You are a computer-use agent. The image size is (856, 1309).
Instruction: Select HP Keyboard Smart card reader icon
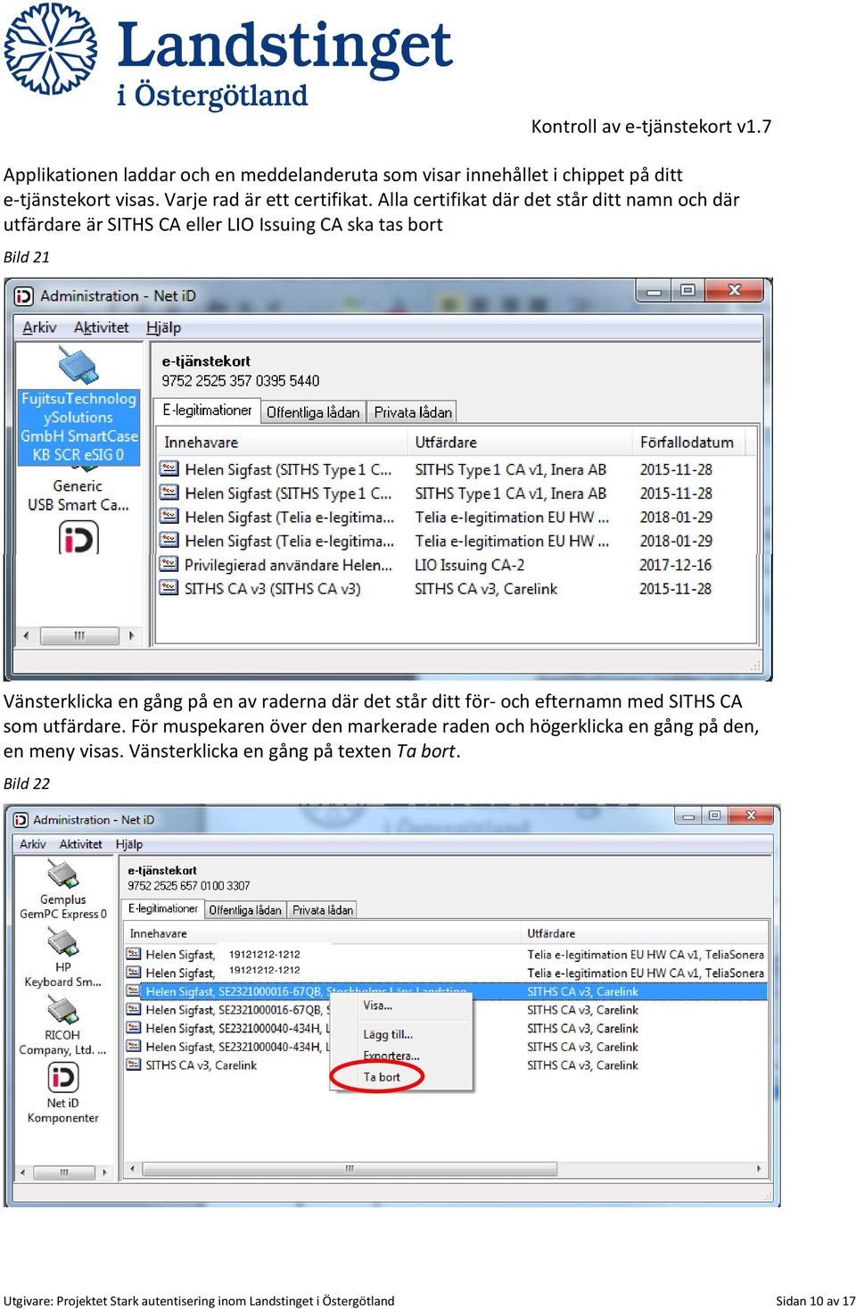(x=62, y=942)
